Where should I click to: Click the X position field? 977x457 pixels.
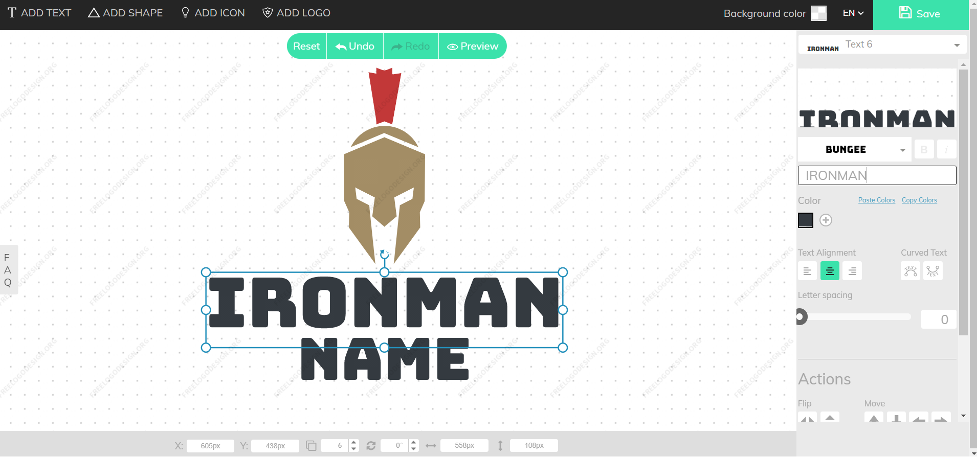[x=210, y=446]
